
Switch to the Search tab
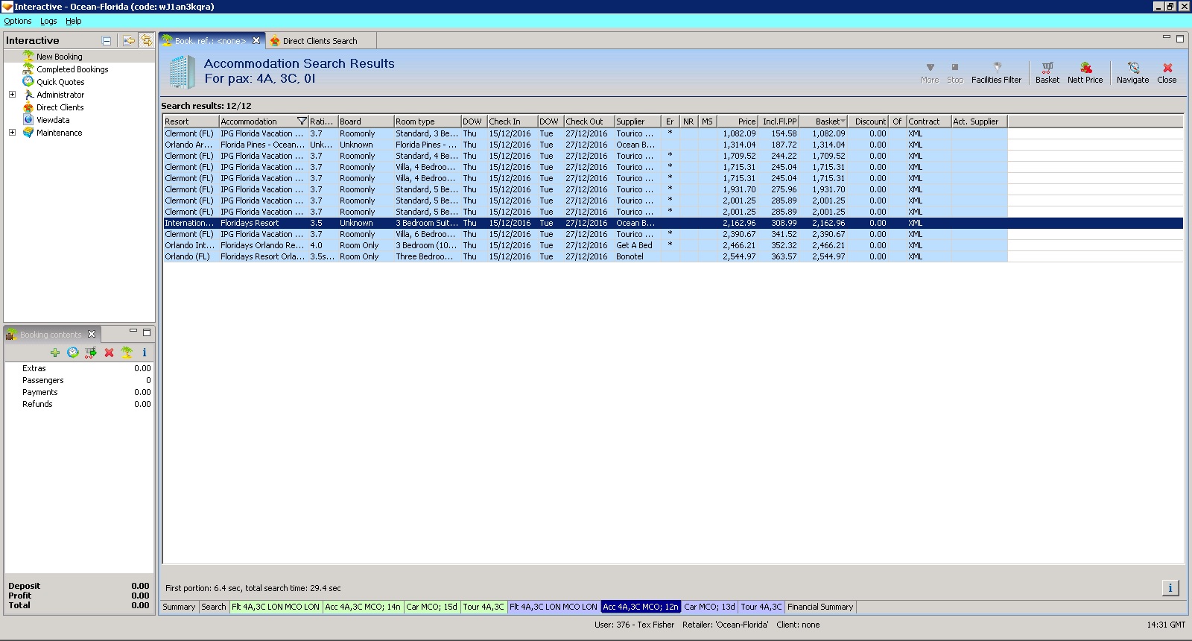[214, 607]
